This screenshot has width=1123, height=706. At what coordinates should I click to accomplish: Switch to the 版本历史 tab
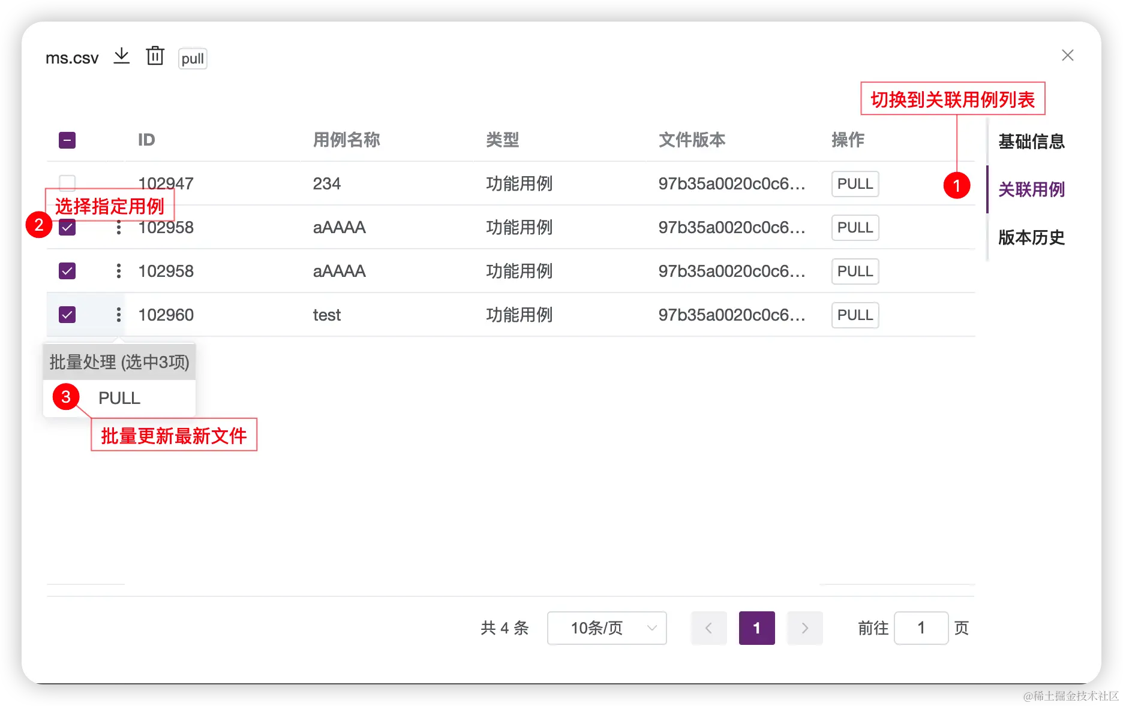click(1031, 237)
